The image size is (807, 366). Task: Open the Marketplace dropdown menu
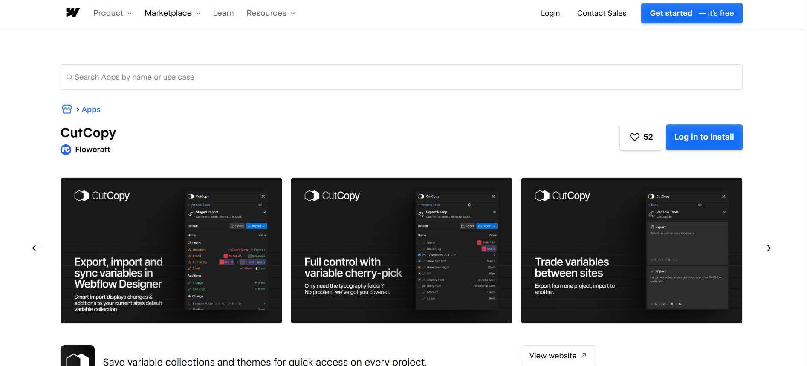(172, 13)
